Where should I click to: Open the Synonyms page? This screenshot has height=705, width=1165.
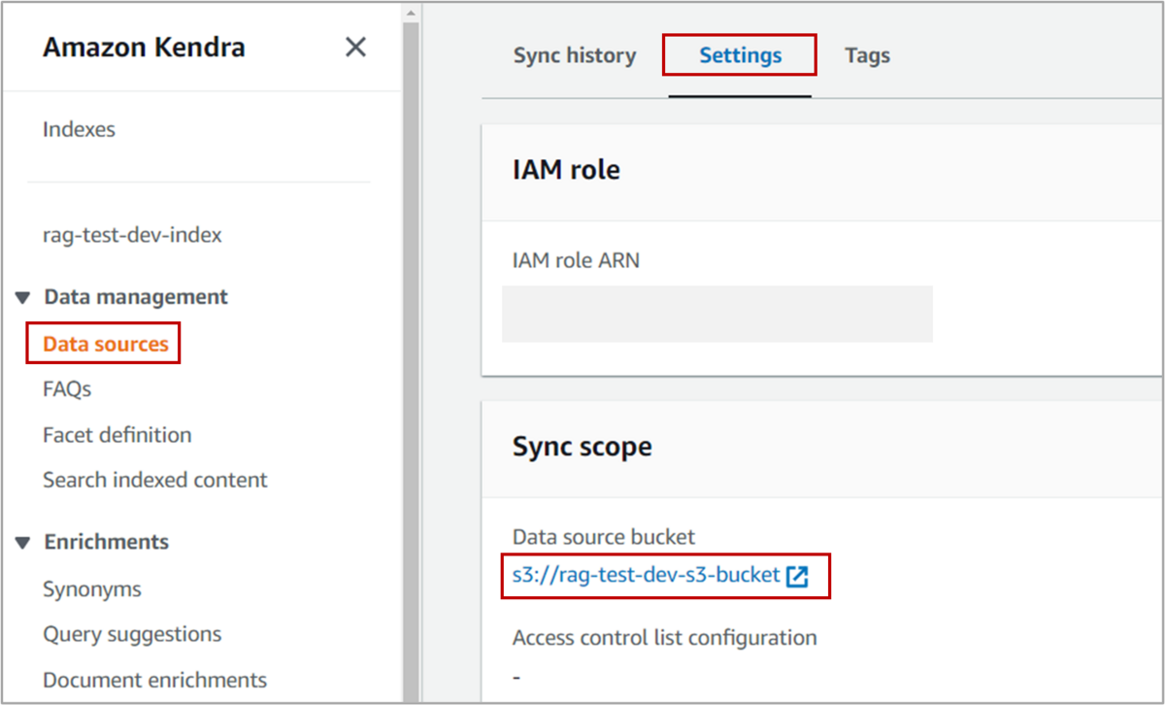click(x=92, y=588)
